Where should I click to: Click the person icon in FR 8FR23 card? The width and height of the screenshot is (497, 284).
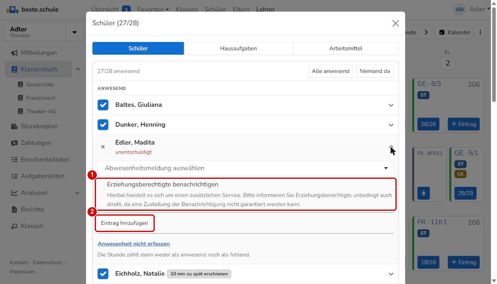coord(424,193)
